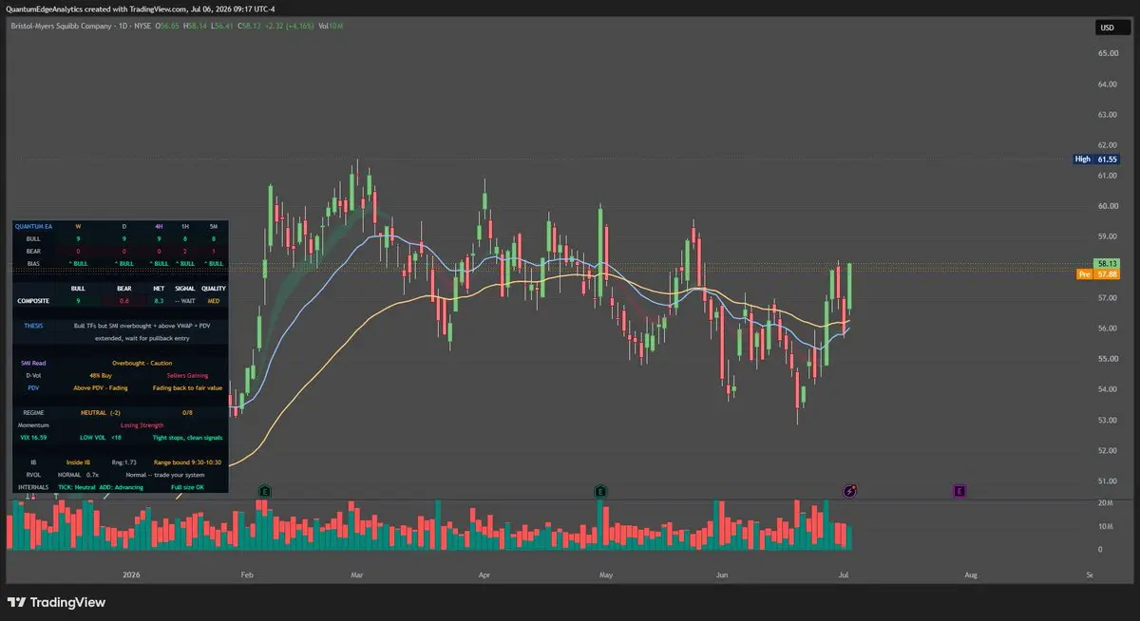Click the 4H timeframe column header
Image resolution: width=1140 pixels, height=621 pixels.
point(159,227)
